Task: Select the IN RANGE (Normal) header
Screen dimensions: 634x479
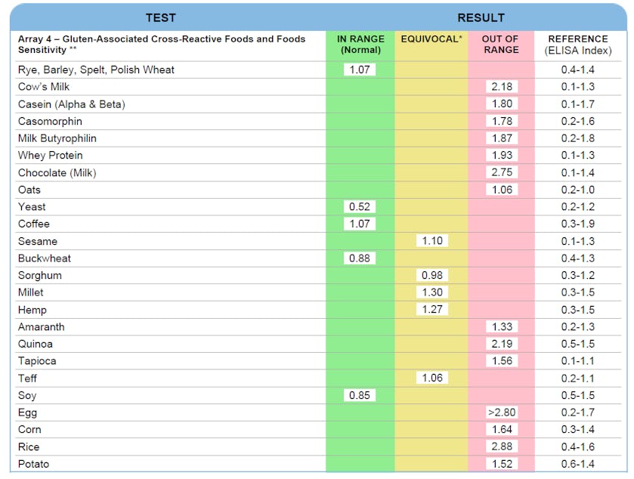Action: click(360, 45)
